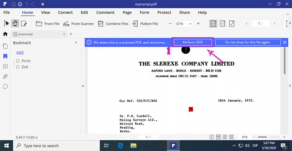Image resolution: width=292 pixels, height=151 pixels.
Task: Zoom out with minus button in toolbar
Action: point(170,24)
